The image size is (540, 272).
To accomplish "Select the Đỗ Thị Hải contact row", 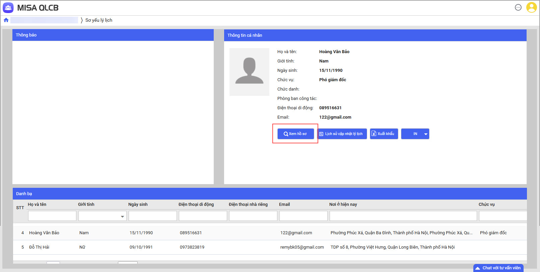I will [x=39, y=247].
